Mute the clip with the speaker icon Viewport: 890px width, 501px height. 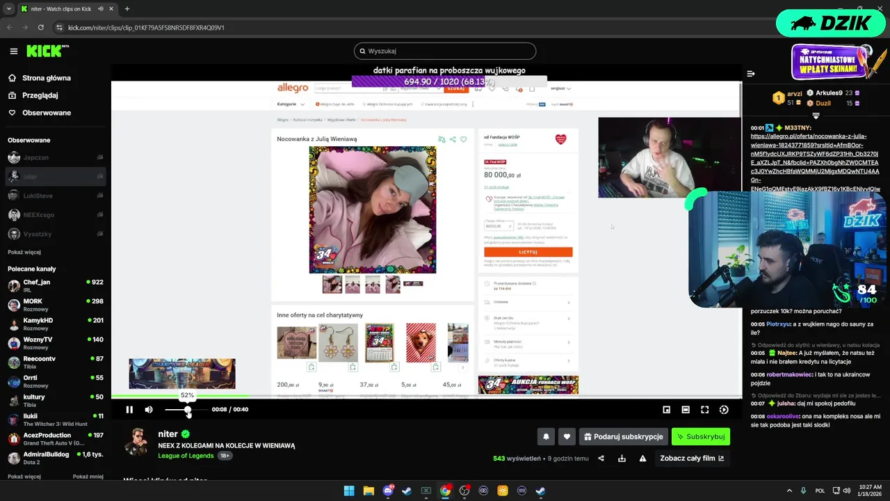click(x=149, y=410)
